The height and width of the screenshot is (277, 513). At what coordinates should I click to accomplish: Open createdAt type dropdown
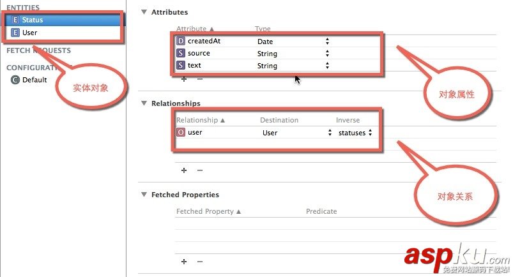[327, 41]
